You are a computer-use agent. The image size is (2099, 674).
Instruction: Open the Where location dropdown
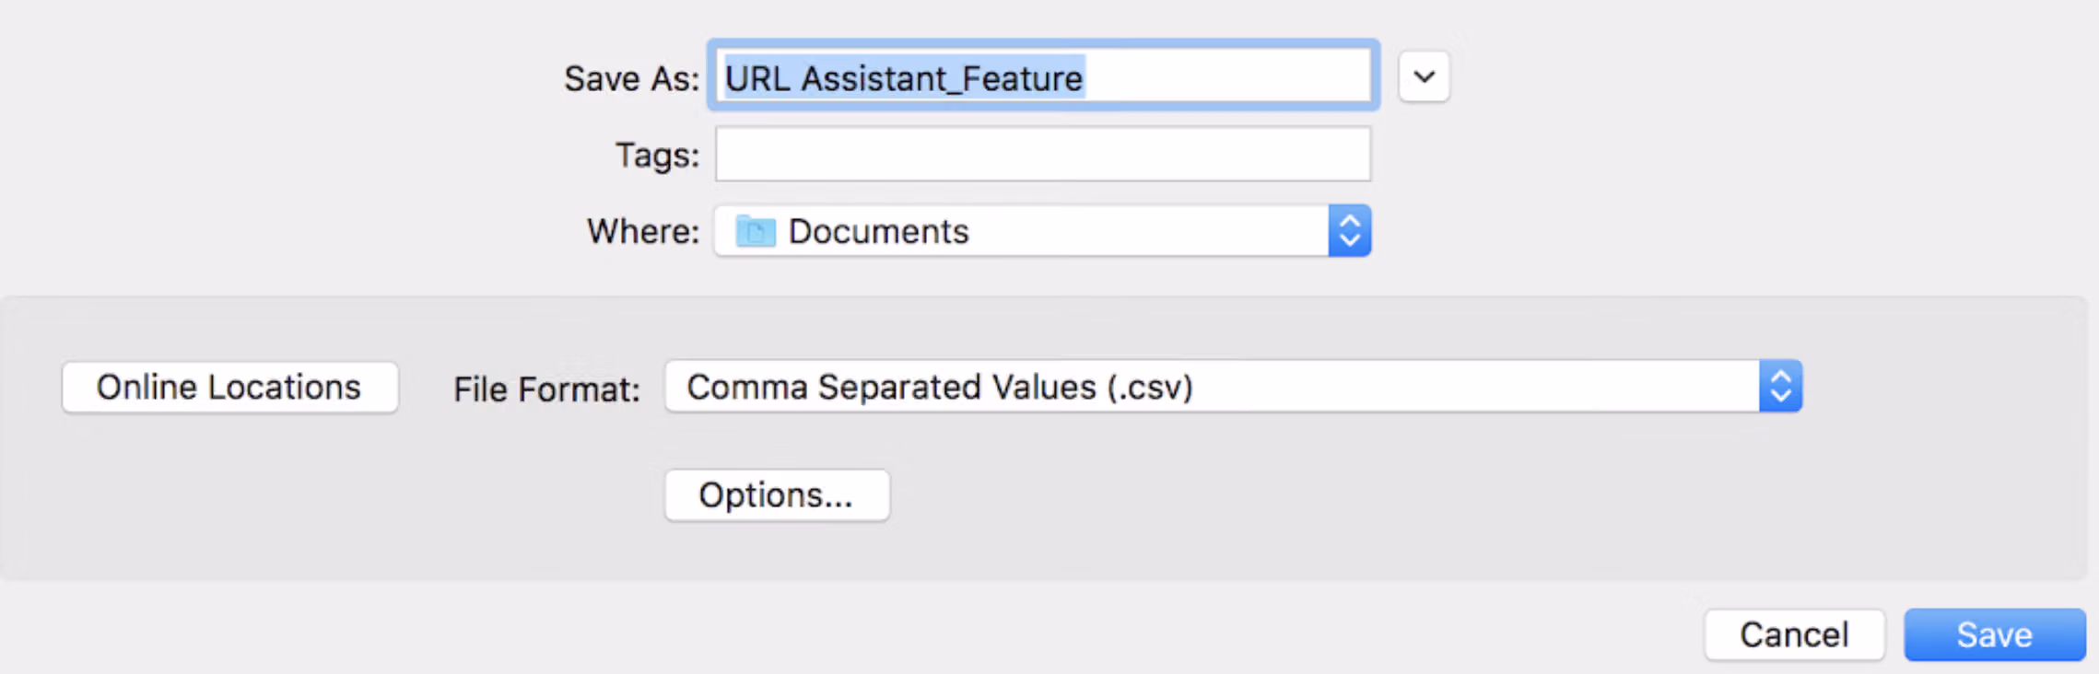pos(1043,230)
